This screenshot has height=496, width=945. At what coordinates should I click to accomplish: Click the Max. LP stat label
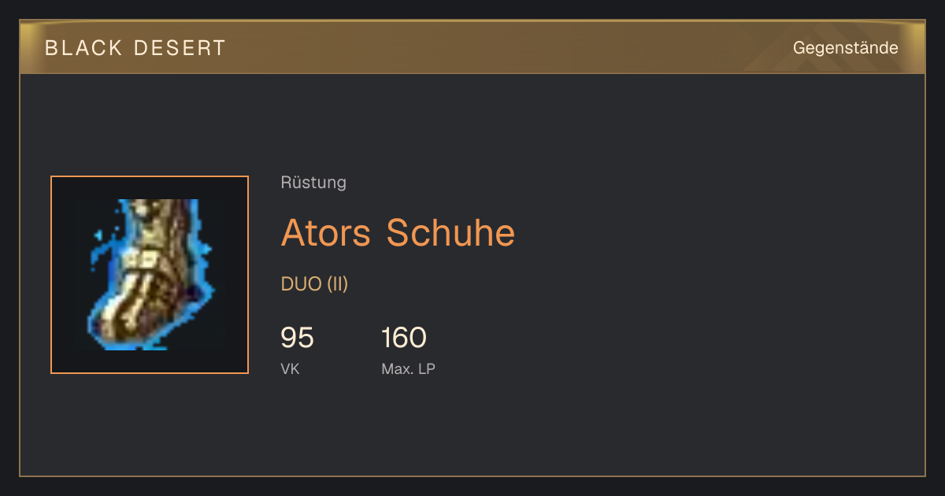point(408,368)
